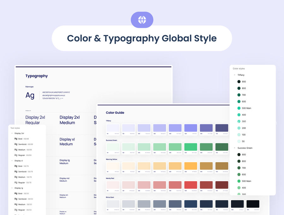
Task: Select Display xl Semibold Ag text style
Action: (x=24, y=171)
